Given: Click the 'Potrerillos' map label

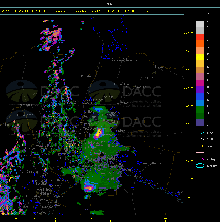Looking at the screenshot, I should point(44,146).
